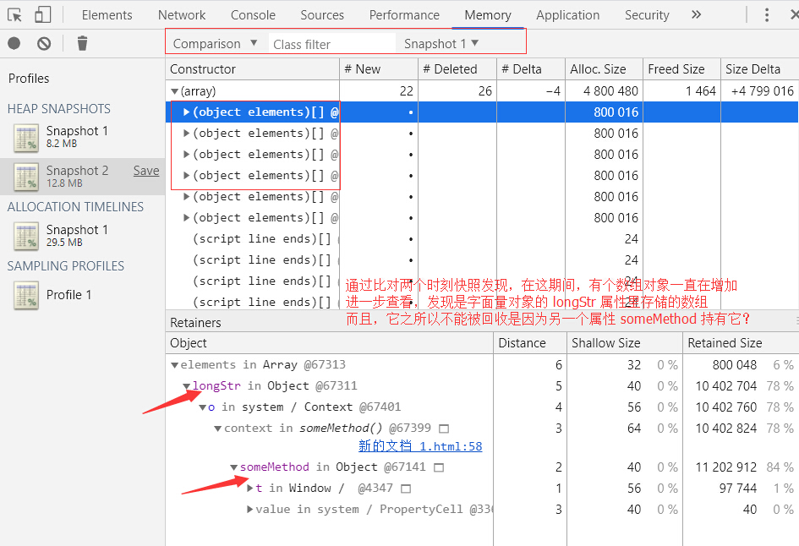
Task: Click the clear all profiles icon
Action: (x=44, y=44)
